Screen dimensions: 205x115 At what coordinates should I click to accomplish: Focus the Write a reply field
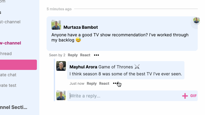point(125,96)
